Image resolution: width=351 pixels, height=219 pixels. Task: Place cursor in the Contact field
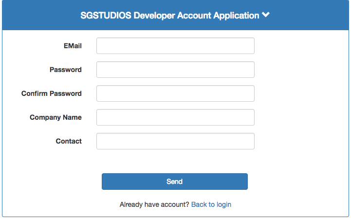pyautogui.click(x=175, y=141)
